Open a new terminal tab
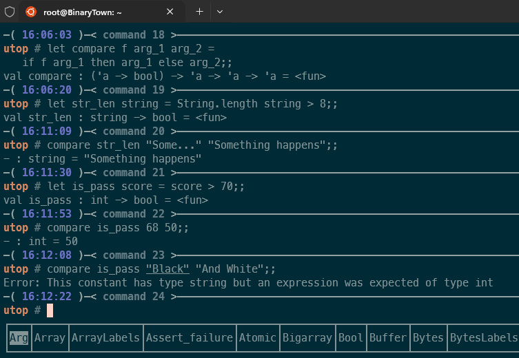519x358 pixels. coord(199,12)
